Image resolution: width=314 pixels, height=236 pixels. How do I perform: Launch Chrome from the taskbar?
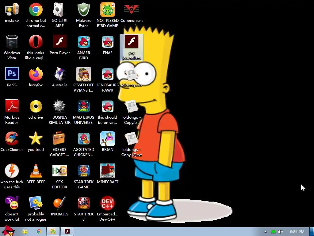(39, 231)
